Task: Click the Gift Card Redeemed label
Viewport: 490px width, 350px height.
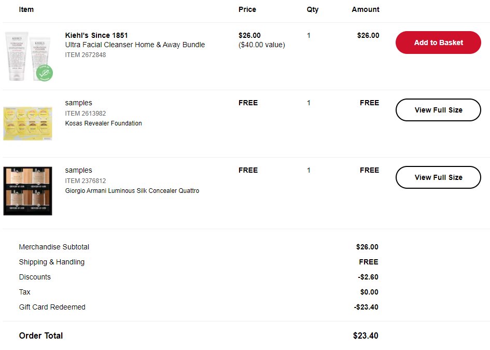Action: pyautogui.click(x=52, y=307)
